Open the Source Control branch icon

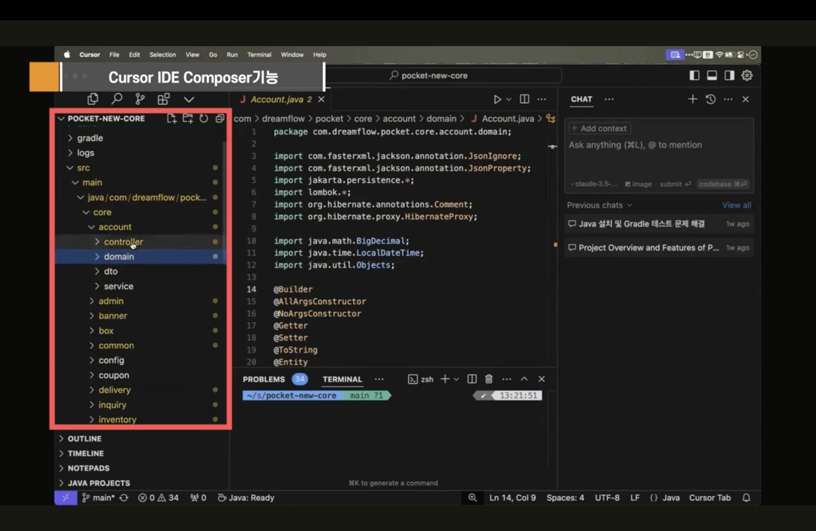140,99
